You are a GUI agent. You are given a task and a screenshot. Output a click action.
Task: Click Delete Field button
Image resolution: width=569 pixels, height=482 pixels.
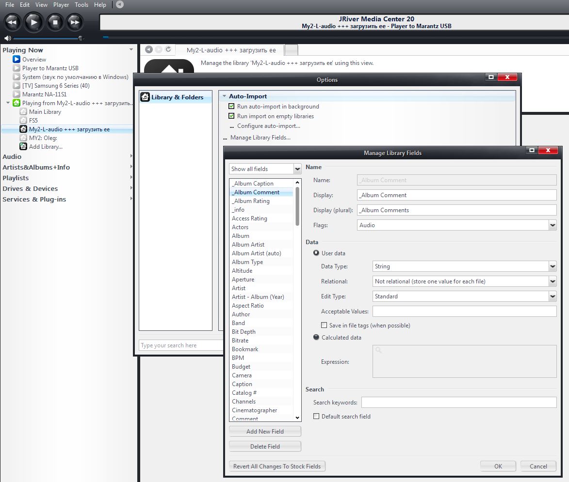265,446
